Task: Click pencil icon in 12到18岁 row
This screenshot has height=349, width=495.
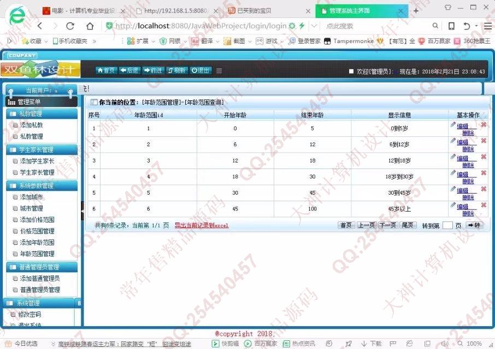Action: pos(453,157)
